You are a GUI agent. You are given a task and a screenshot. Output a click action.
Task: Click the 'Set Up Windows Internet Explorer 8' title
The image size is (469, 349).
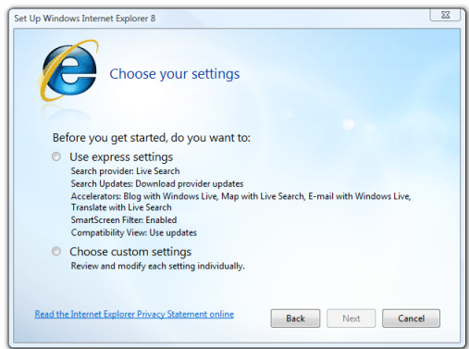pos(85,19)
